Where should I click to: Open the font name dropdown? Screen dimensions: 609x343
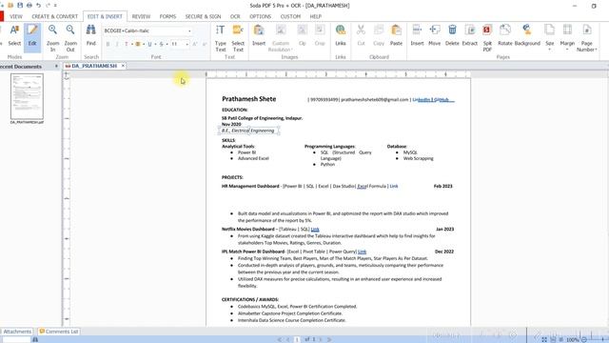click(x=189, y=30)
